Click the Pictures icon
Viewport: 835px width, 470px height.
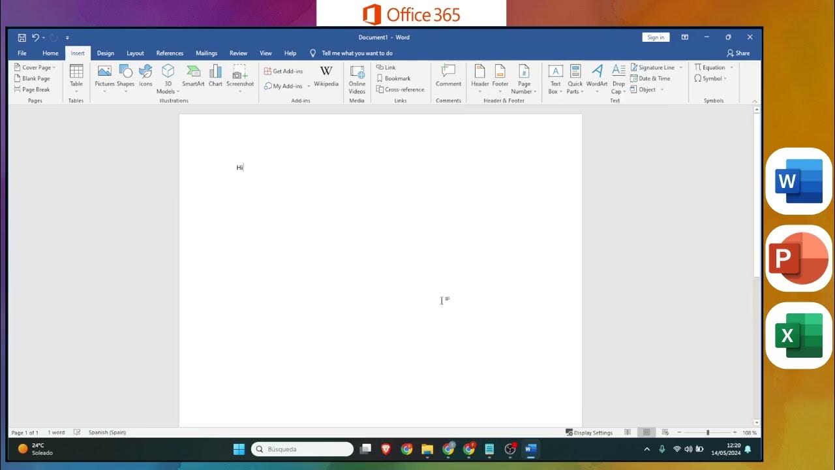104,72
